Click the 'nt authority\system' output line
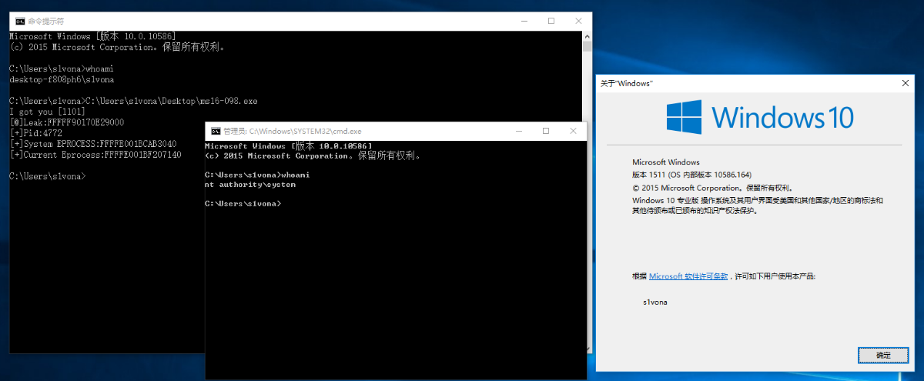 (250, 185)
